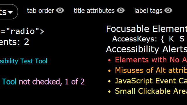Click the "not checked, 1 of 2" text

pyautogui.click(x=52, y=82)
